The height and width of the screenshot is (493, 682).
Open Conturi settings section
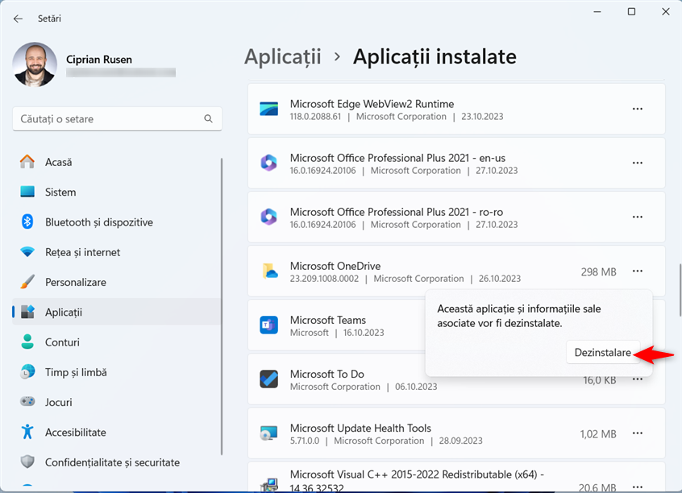117,342
